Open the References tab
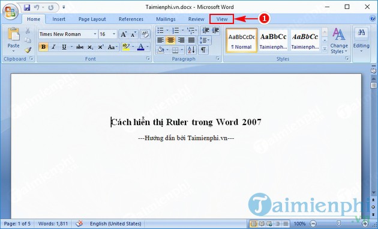Viewport: 378px width, 229px height. point(131,19)
